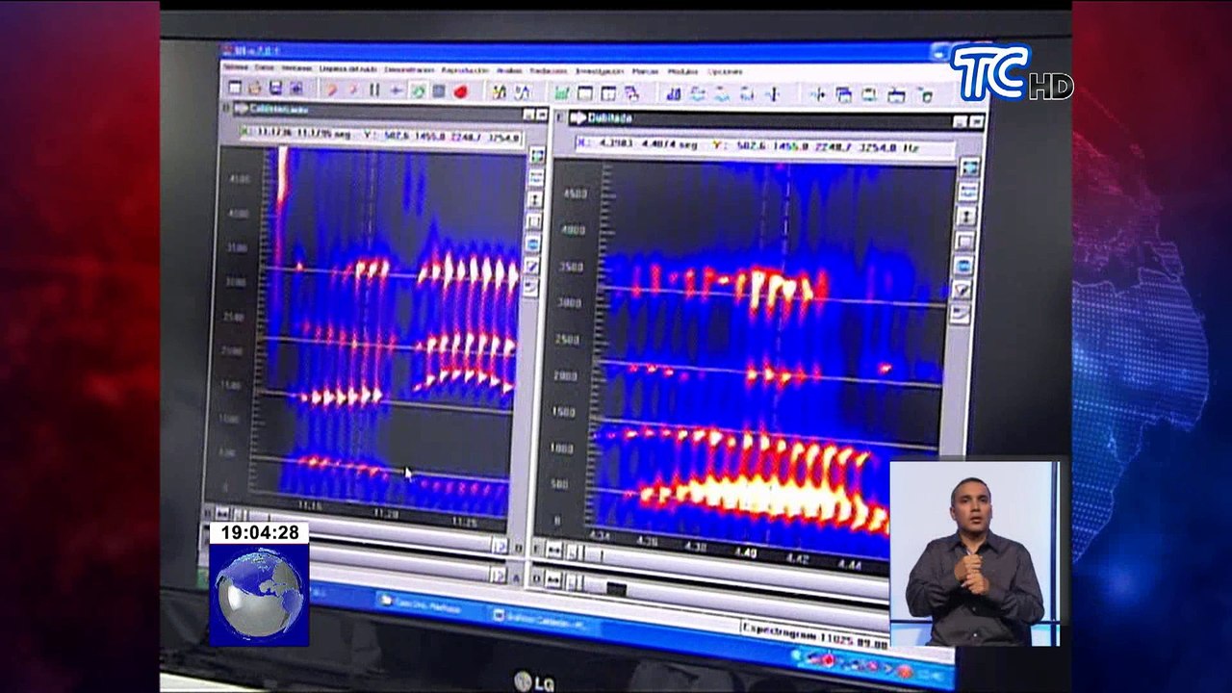Click the horizontal arrows button under Dubitada spectrogram

553,551
